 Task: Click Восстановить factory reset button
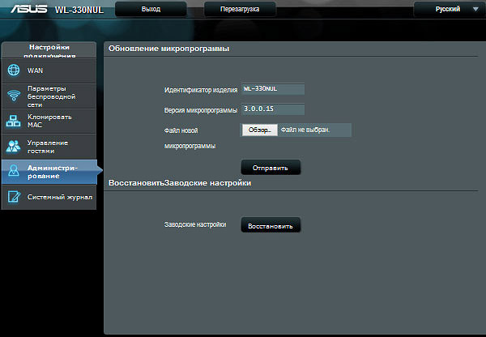click(271, 225)
